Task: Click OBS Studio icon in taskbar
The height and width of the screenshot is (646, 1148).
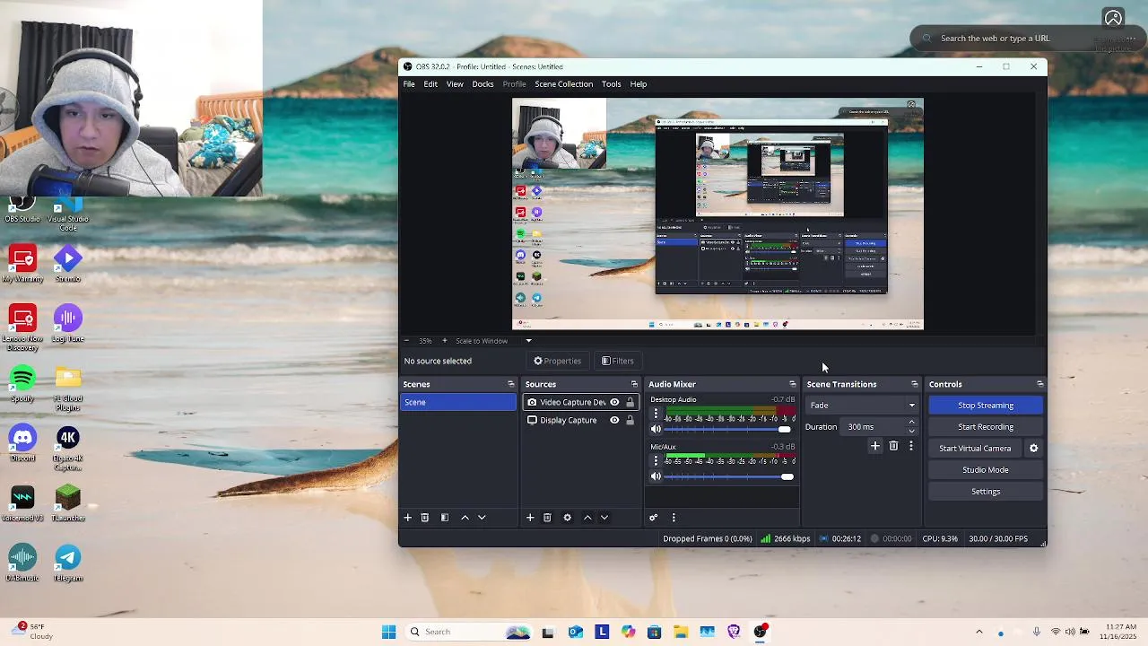Action: [761, 632]
